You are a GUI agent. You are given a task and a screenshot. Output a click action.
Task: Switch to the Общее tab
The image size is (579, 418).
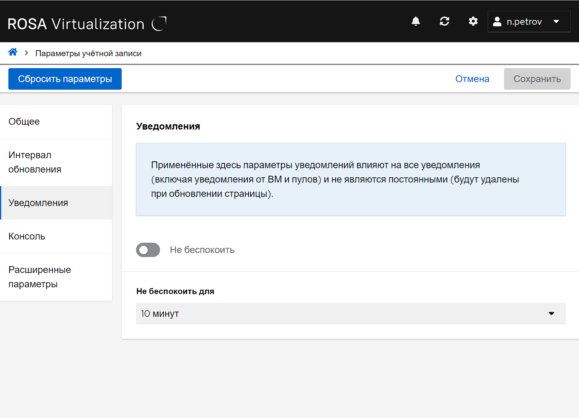click(x=56, y=122)
